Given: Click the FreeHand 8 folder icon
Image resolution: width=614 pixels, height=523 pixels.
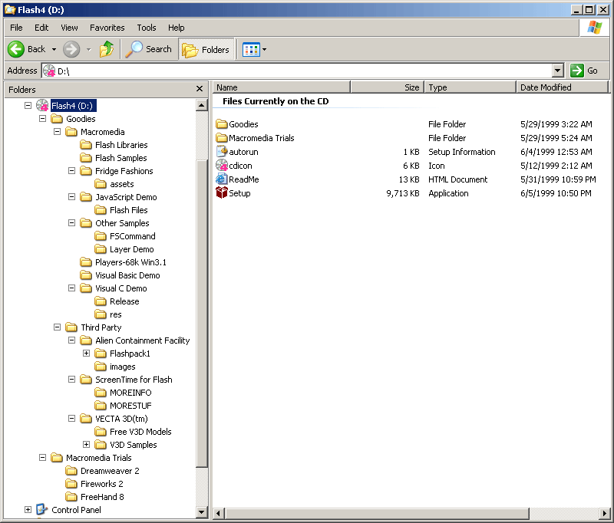Looking at the screenshot, I should (x=71, y=496).
